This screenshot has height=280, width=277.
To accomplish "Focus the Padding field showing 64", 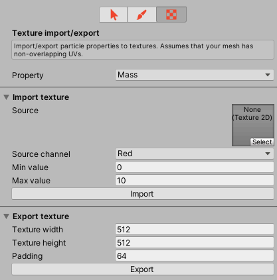I will point(195,256).
